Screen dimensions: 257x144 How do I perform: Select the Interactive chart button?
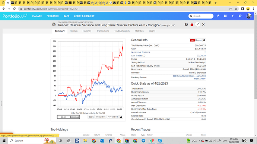click(x=101, y=117)
